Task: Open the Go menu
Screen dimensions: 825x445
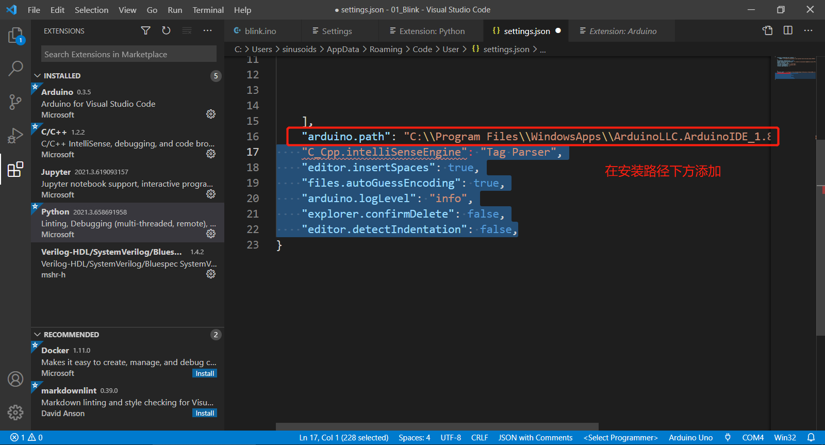Action: (152, 10)
